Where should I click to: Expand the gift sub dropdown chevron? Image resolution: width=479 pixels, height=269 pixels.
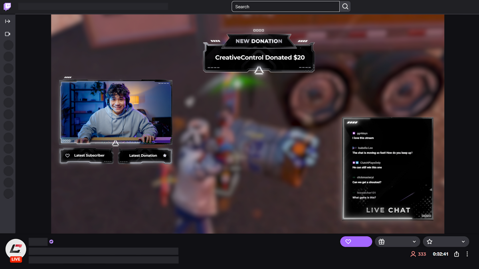[x=414, y=242]
